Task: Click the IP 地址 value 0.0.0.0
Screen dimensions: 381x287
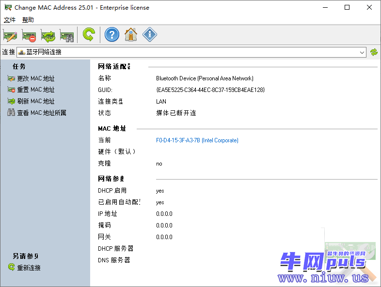Action: [x=164, y=214]
